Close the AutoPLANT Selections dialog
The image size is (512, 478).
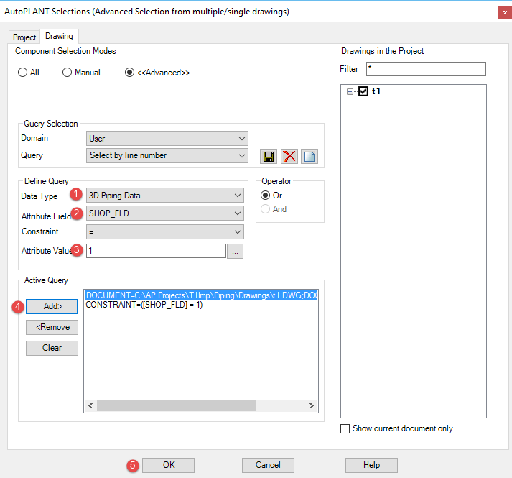tap(505, 13)
